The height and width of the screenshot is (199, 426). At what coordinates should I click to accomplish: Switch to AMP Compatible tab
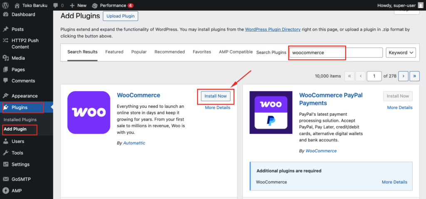[236, 52]
